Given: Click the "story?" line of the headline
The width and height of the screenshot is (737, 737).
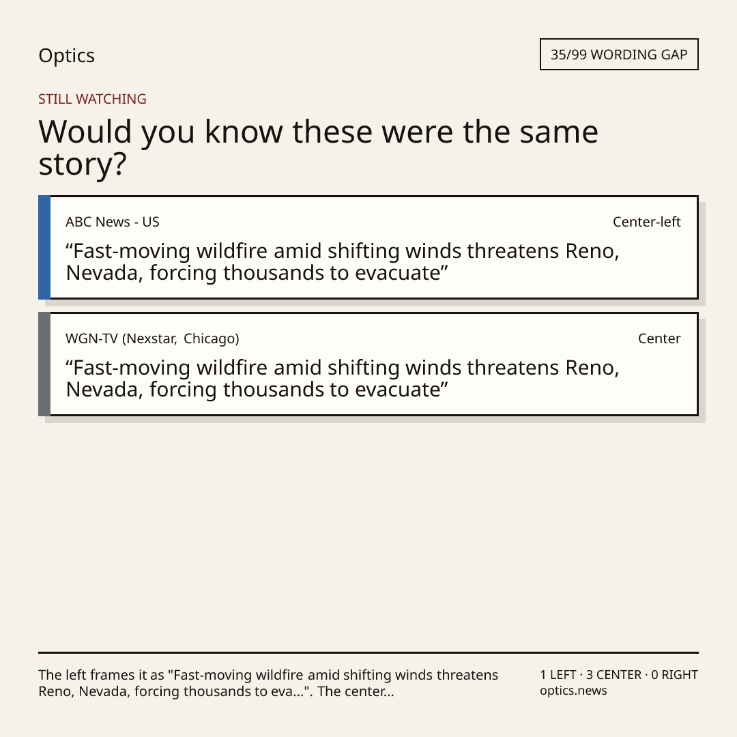Looking at the screenshot, I should click(x=83, y=164).
